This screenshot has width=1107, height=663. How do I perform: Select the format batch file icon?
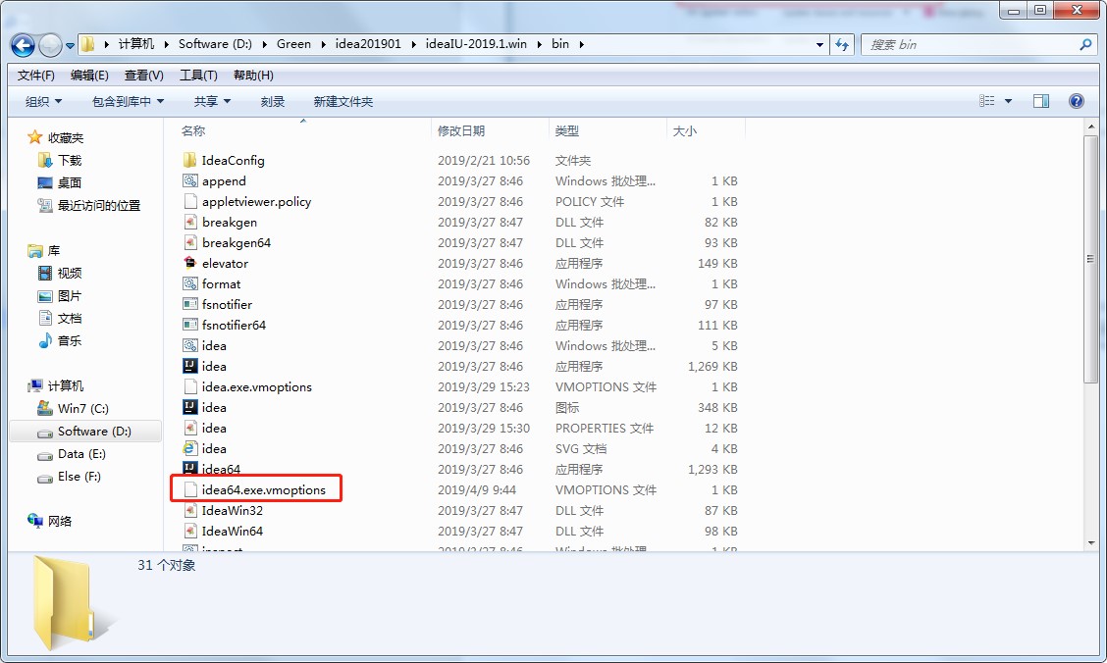point(190,283)
